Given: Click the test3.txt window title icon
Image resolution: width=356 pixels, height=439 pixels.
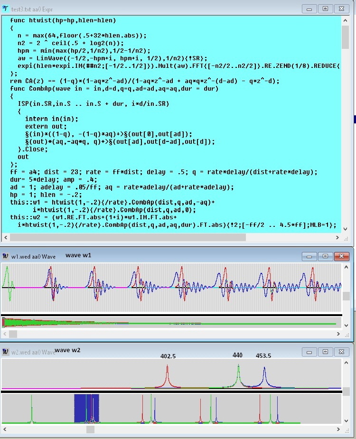Looking at the screenshot, I should [x=5, y=9].
